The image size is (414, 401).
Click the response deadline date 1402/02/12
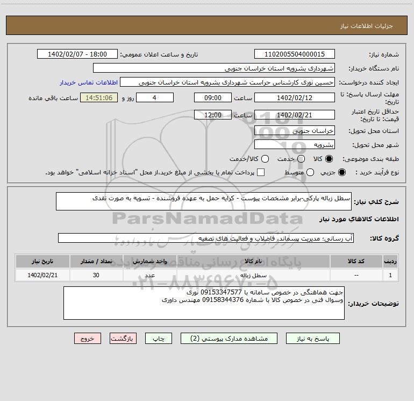pos(295,97)
